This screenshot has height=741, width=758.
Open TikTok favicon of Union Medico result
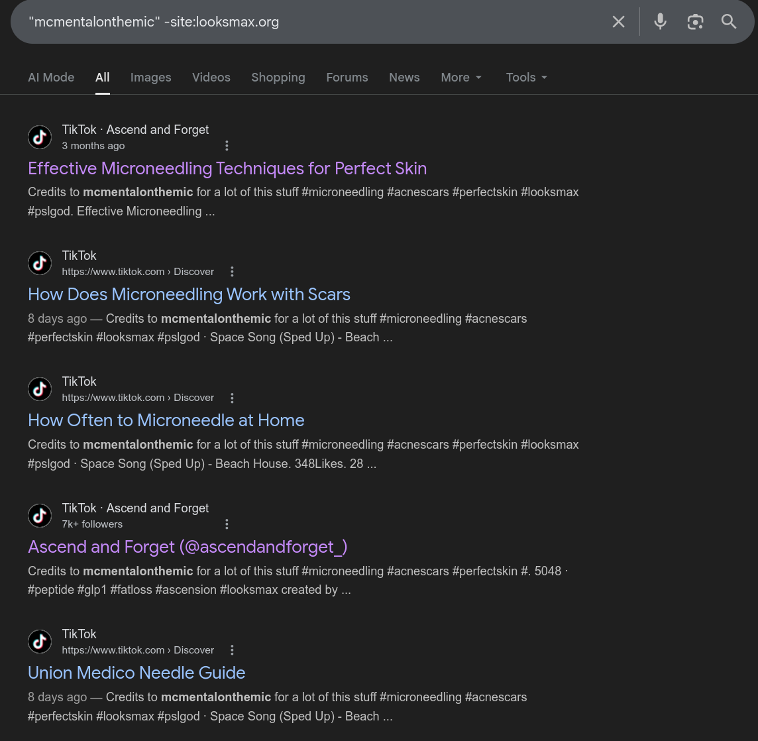(x=40, y=642)
